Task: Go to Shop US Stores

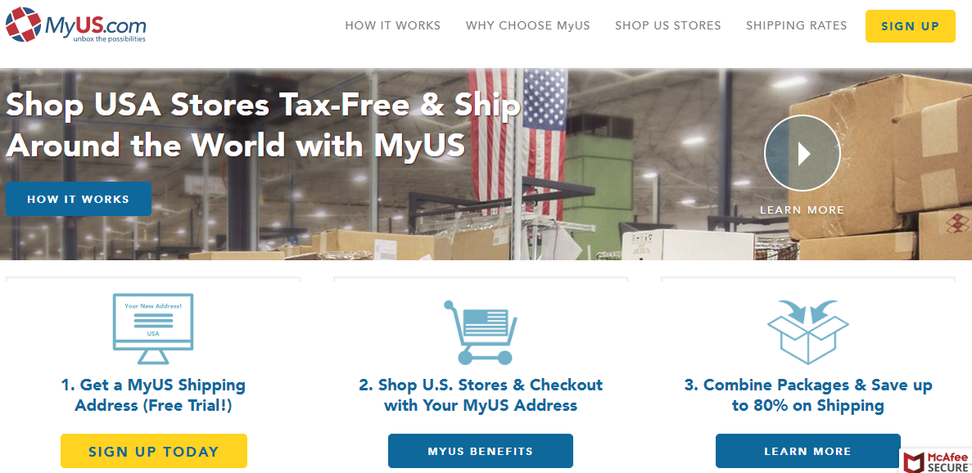Action: click(668, 26)
